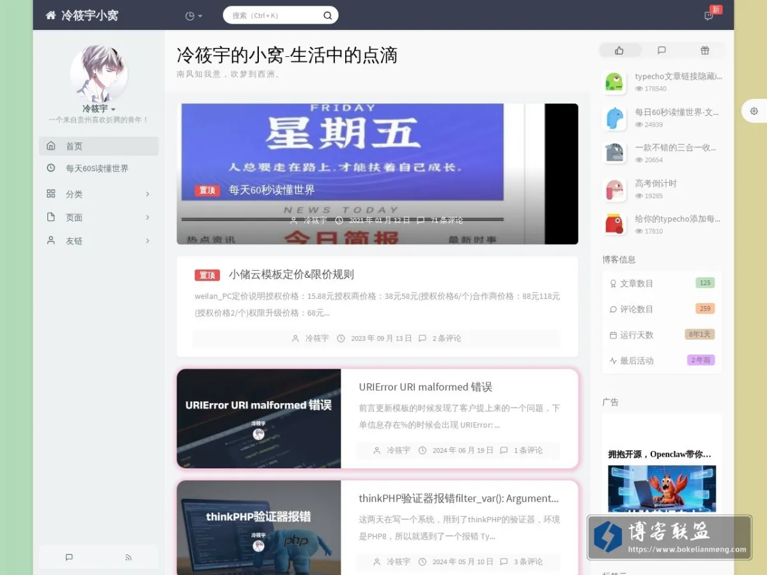Click the RSS feed icon at sidebar bottom
Viewport: 767px width, 575px height.
[x=128, y=557]
